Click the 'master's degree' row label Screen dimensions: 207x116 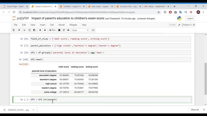[x=49, y=88]
